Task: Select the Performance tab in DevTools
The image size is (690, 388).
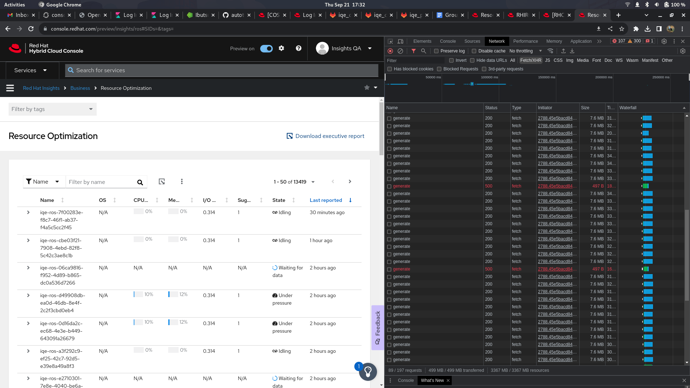Action: pyautogui.click(x=525, y=41)
